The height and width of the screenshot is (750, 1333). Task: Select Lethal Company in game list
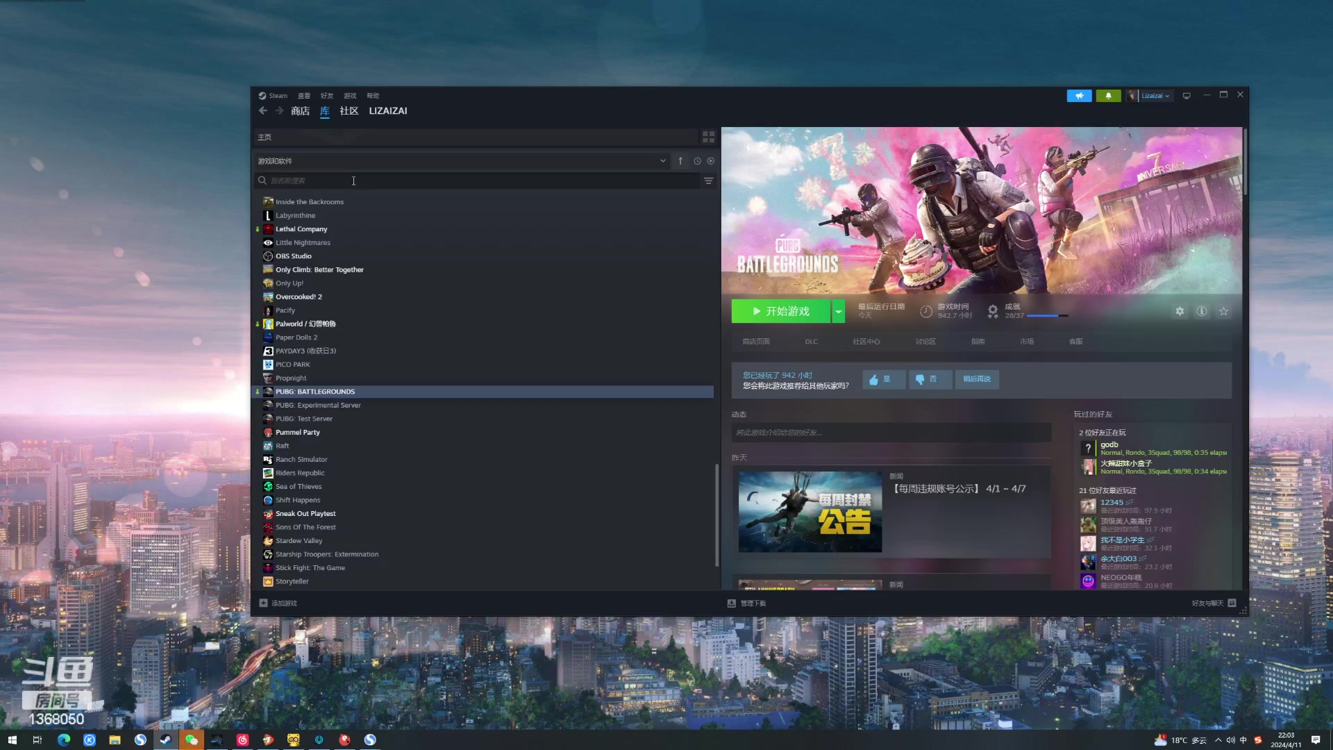[301, 229]
